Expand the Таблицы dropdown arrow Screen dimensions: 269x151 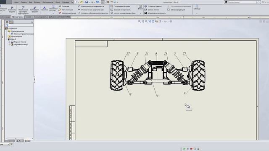tap(197, 13)
